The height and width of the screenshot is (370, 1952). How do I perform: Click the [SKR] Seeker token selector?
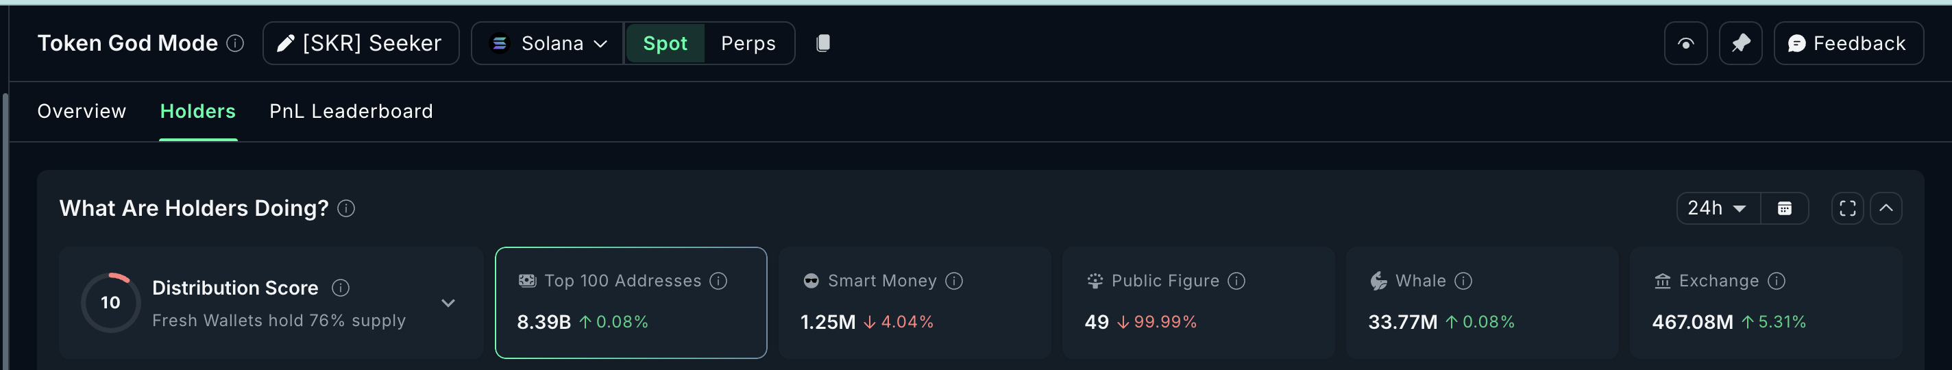(361, 43)
